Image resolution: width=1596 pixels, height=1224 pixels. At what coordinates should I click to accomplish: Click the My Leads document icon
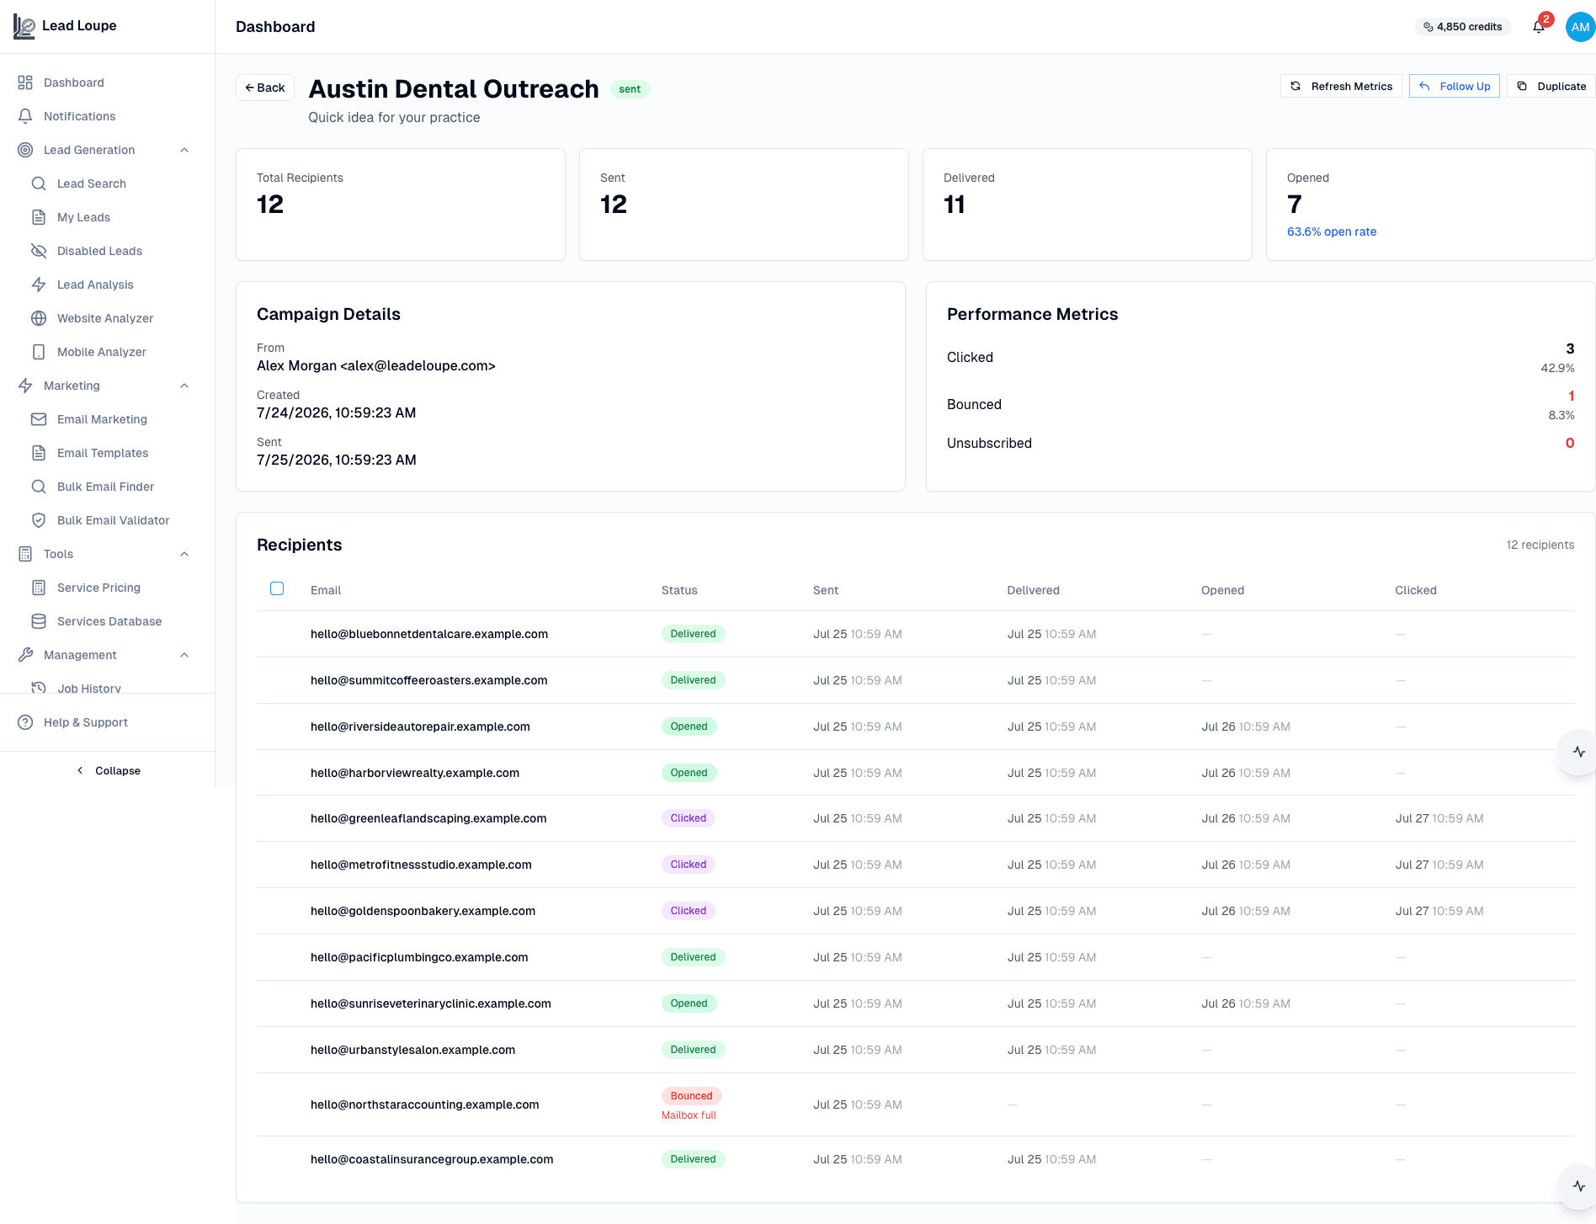coord(39,217)
